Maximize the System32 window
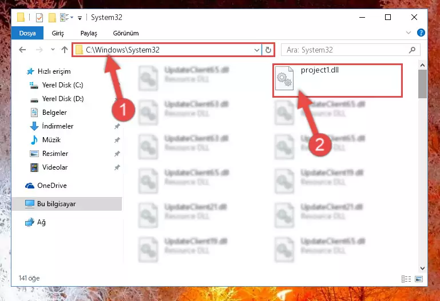 (x=388, y=17)
